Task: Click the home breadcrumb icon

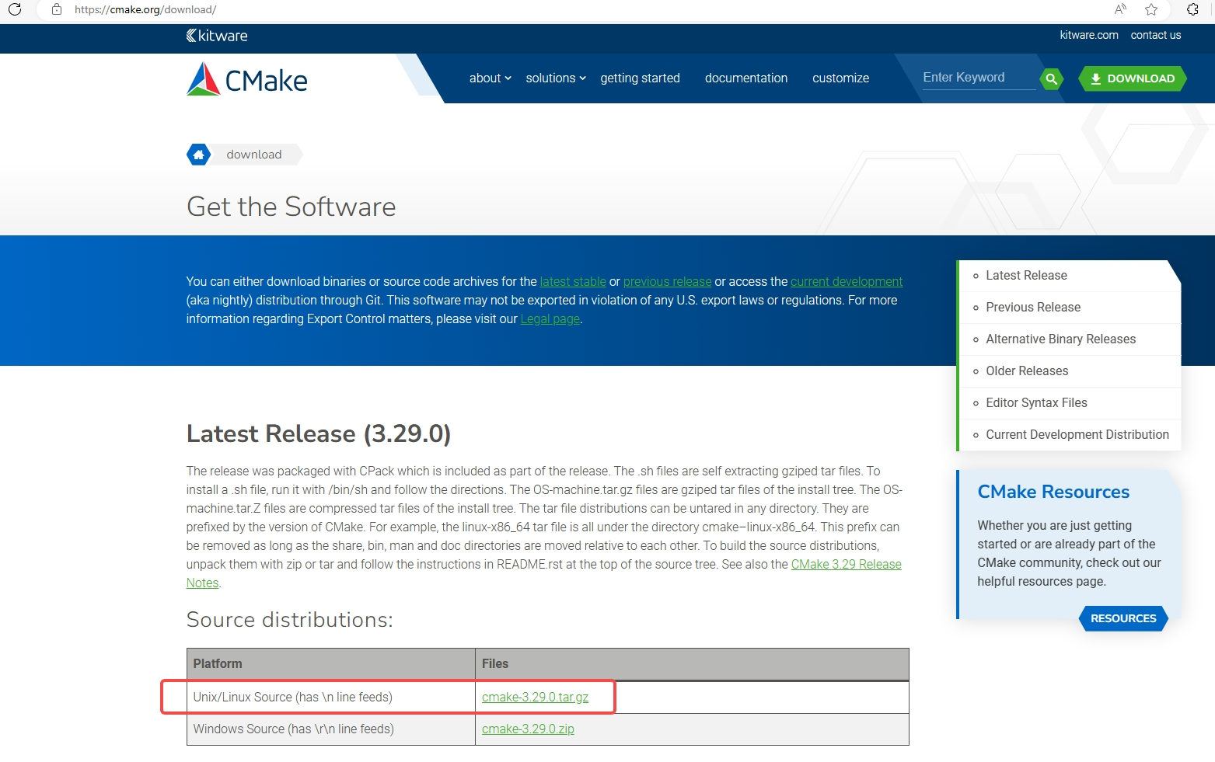Action: 199,155
